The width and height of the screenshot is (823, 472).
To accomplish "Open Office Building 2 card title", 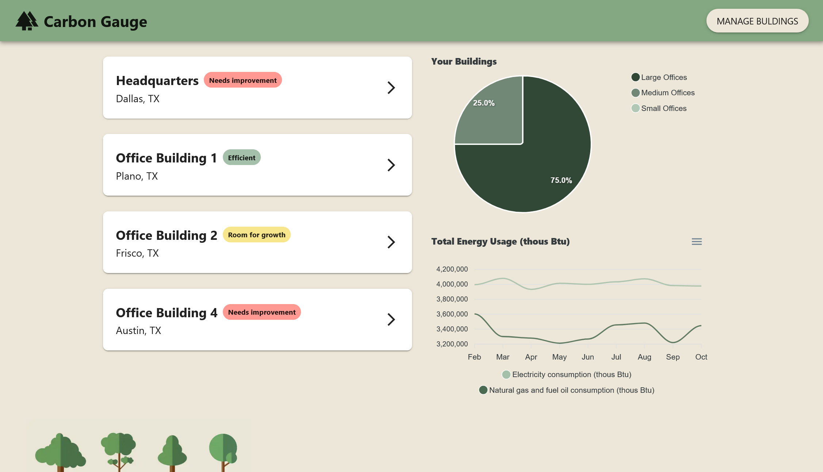I will coord(166,235).
